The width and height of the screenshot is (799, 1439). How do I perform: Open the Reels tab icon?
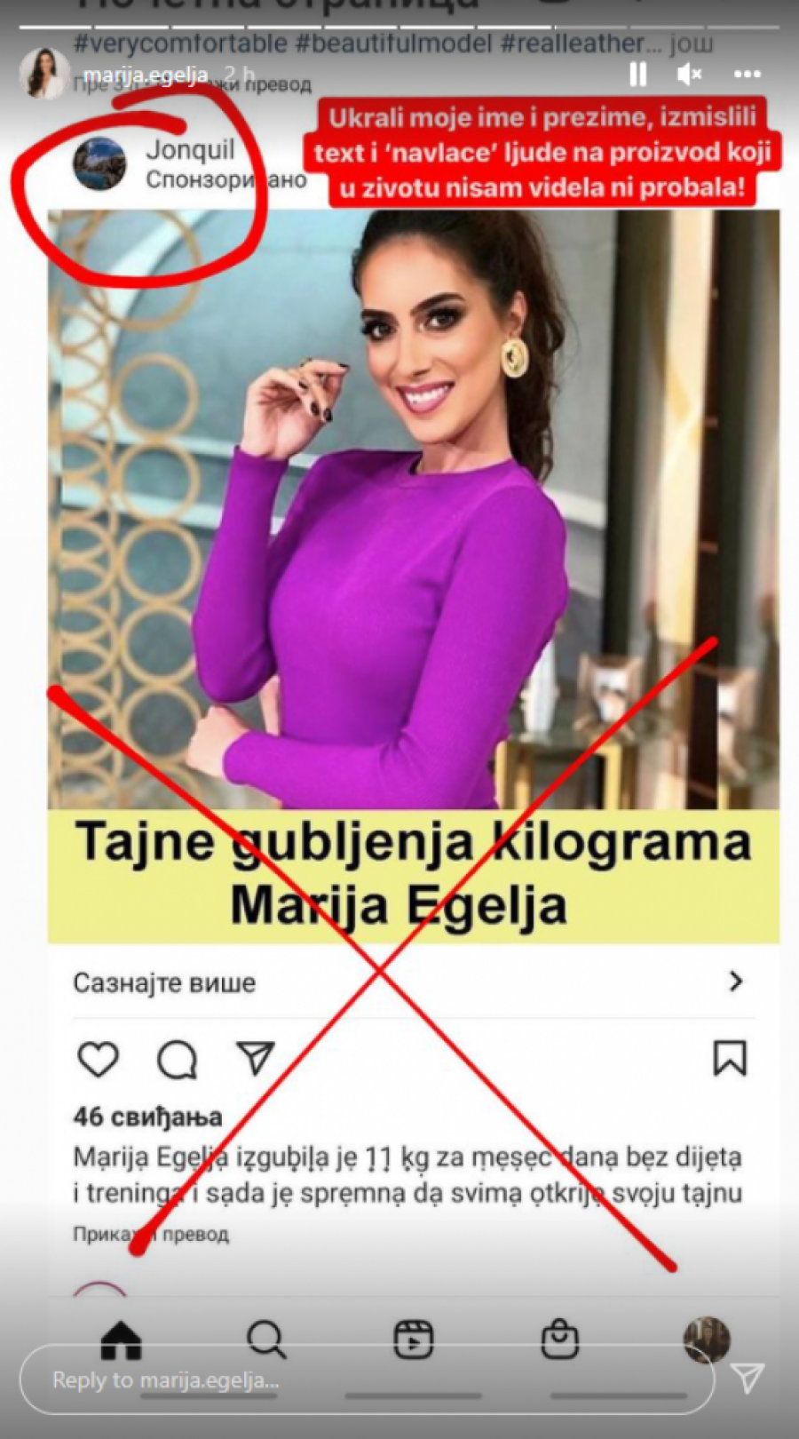[x=413, y=1340]
